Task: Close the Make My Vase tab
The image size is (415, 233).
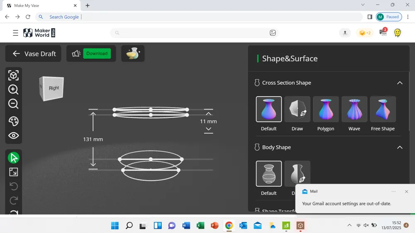Action: (x=75, y=5)
